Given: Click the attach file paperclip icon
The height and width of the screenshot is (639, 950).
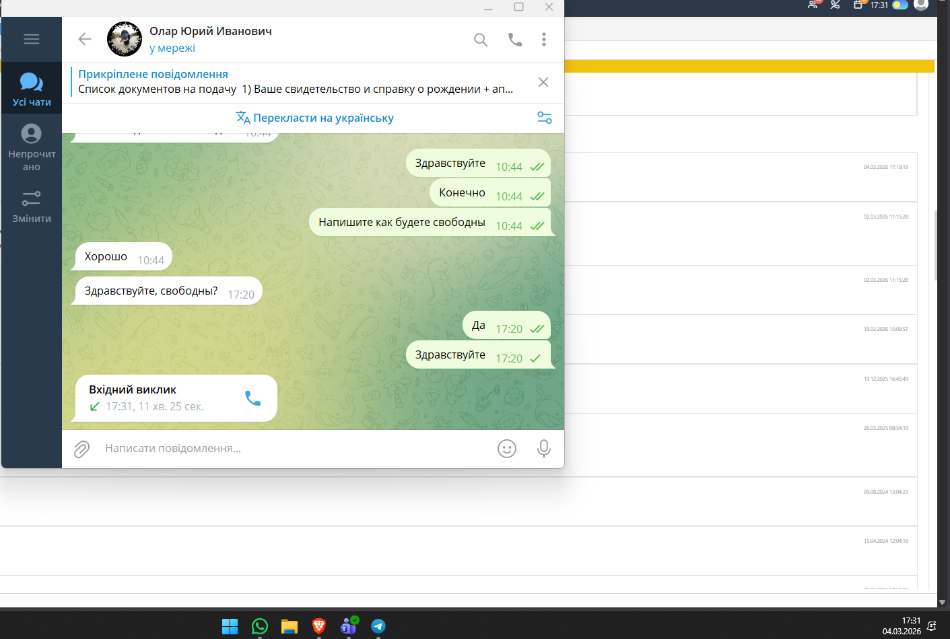Looking at the screenshot, I should (x=81, y=449).
